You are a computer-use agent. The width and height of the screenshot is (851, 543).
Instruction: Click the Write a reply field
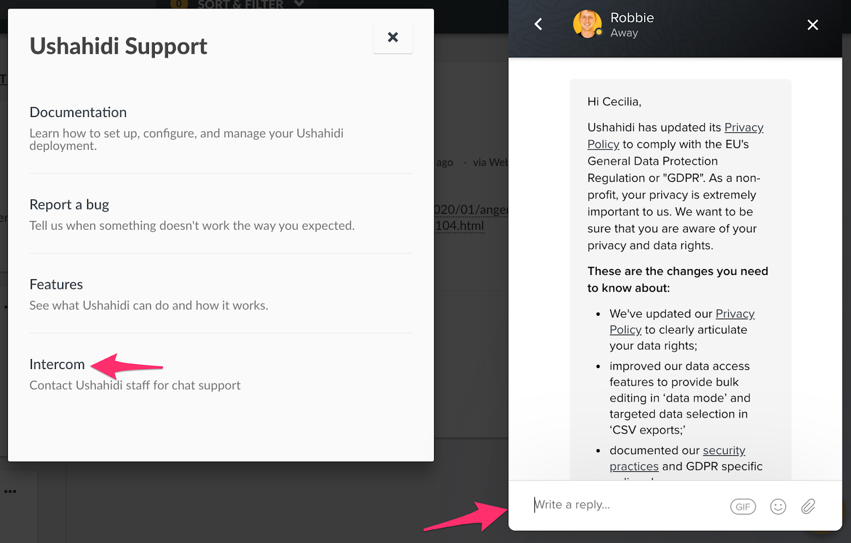tap(628, 505)
